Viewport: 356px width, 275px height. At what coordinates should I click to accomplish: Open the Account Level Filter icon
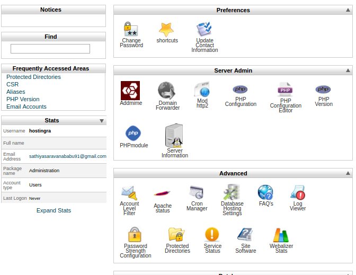pos(129,193)
